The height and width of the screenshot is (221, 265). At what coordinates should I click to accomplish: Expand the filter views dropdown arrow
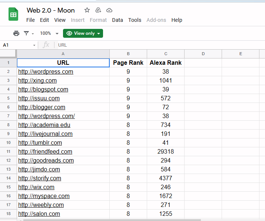[33, 34]
